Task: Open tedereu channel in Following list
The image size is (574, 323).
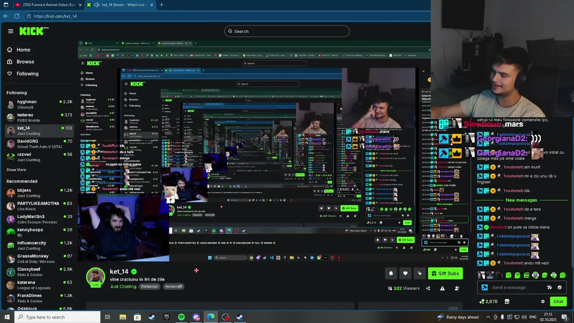Action: tap(39, 118)
